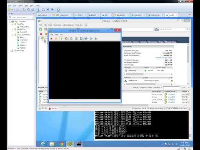
Task: Switch to the AD01 tab
Action: 106,15
